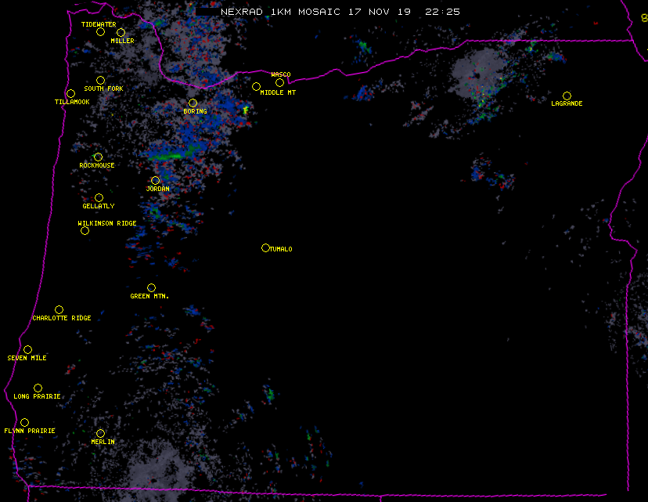Select the Jordan station circle marker
Viewport: 648px width, 502px height.
[155, 181]
